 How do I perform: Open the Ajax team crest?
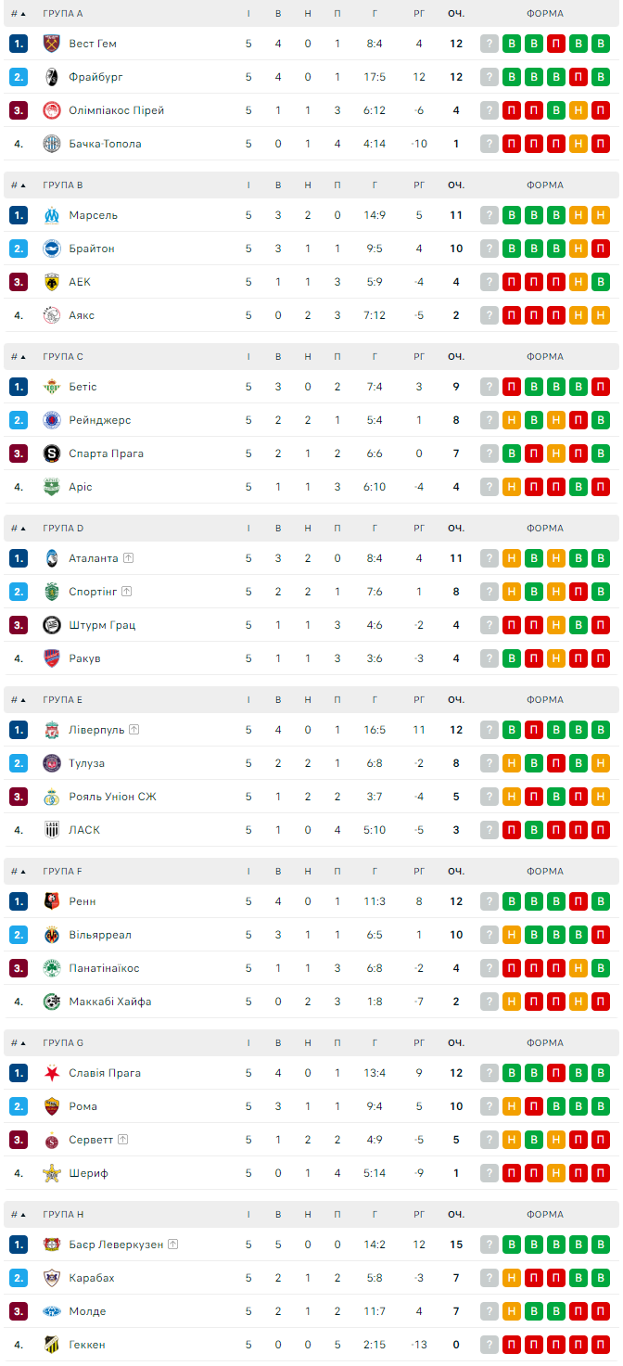click(x=52, y=315)
